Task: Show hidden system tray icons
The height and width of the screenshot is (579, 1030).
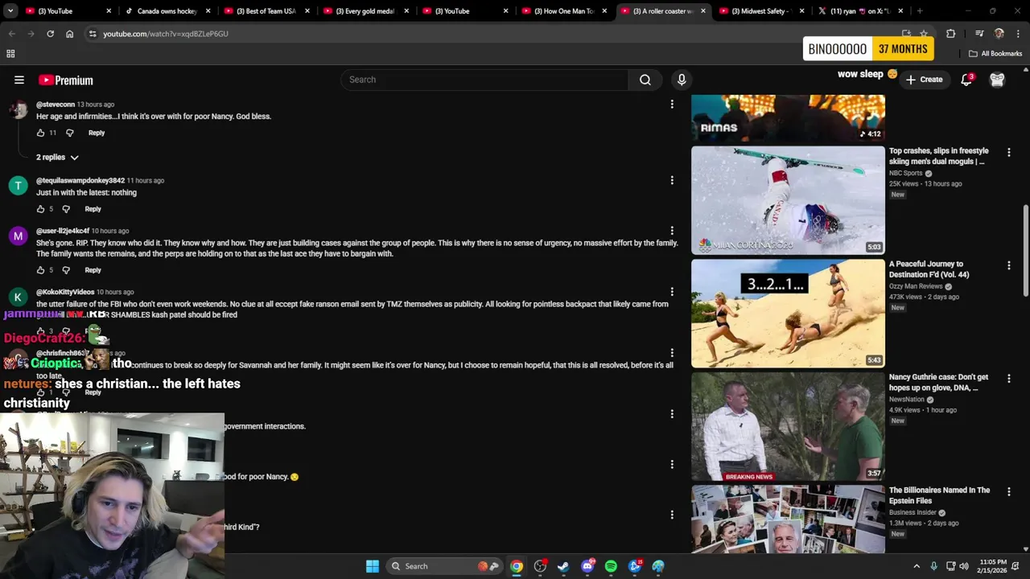Action: coord(916,566)
